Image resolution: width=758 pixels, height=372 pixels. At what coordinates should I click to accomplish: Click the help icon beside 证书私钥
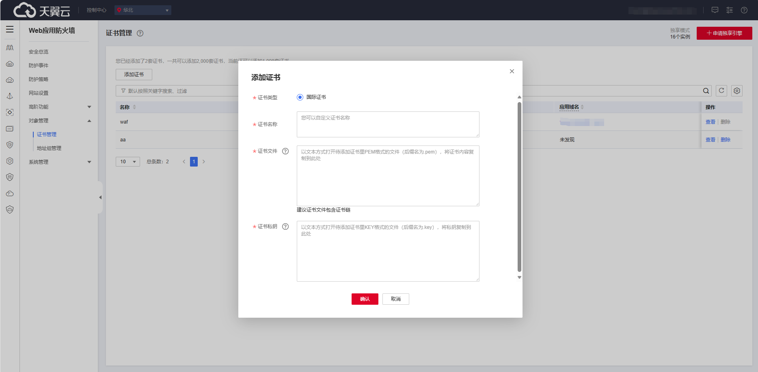285,227
